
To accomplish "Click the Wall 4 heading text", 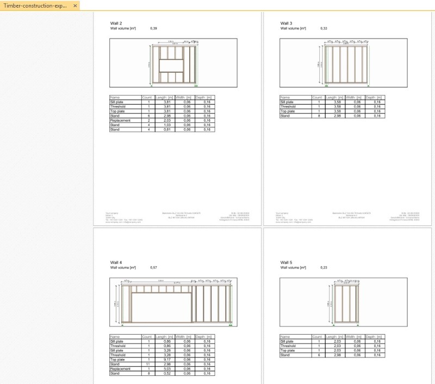I will click(x=116, y=262).
